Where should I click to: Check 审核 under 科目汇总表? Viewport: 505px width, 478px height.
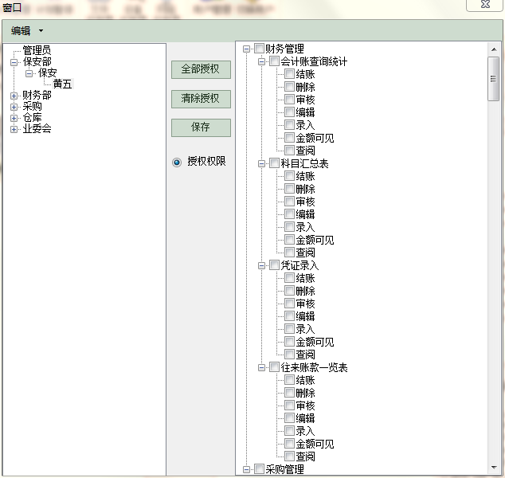point(289,201)
